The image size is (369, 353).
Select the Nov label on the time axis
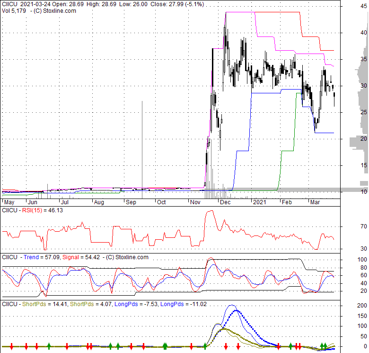pyautogui.click(x=195, y=202)
